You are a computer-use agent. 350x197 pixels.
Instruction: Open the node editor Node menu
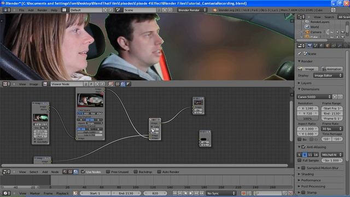(x=55, y=172)
